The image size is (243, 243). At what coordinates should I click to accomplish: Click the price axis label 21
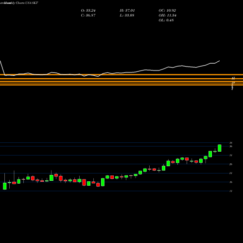tap(231, 173)
